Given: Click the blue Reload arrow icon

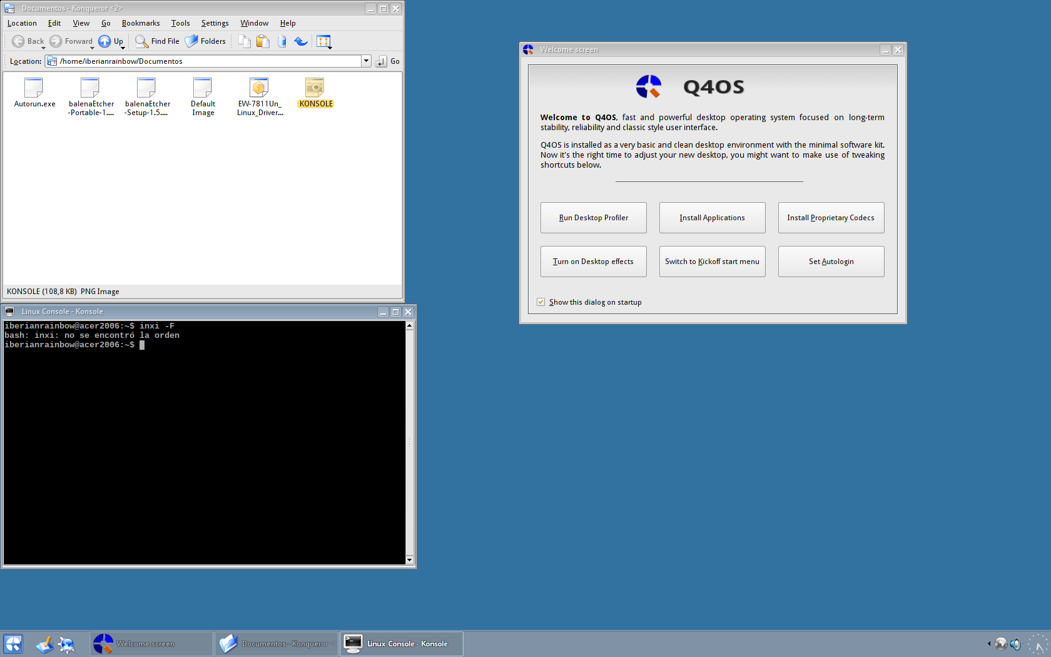Looking at the screenshot, I should pos(301,41).
